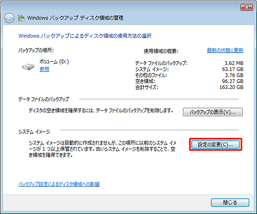Click the 空き領域: label
The width and height of the screenshot is (257, 214).
point(145,81)
